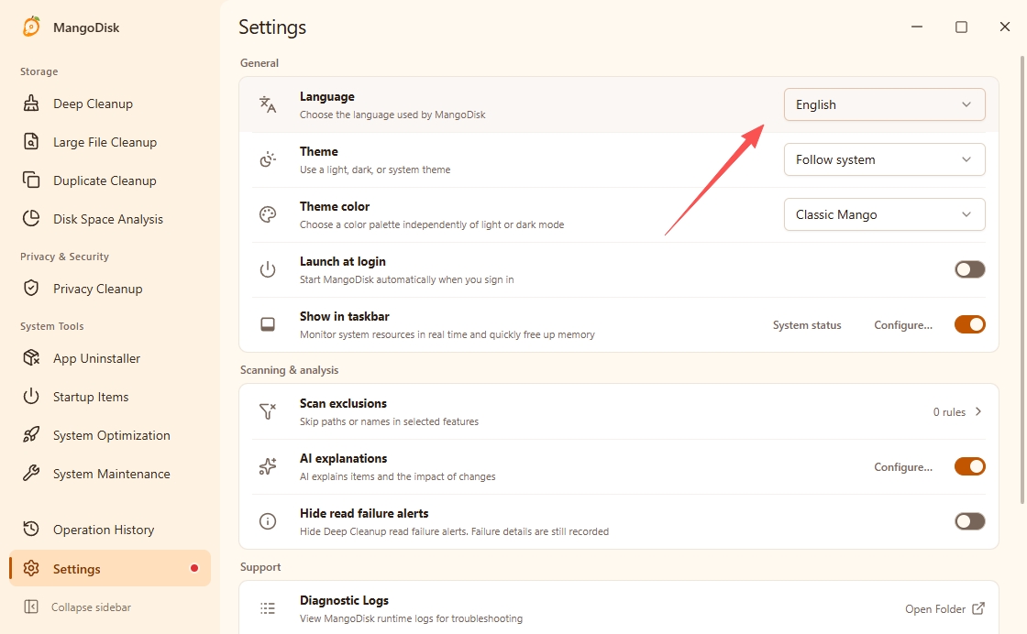Click the Privacy Cleanup shield icon
Viewport: 1027px width, 634px height.
tap(31, 288)
